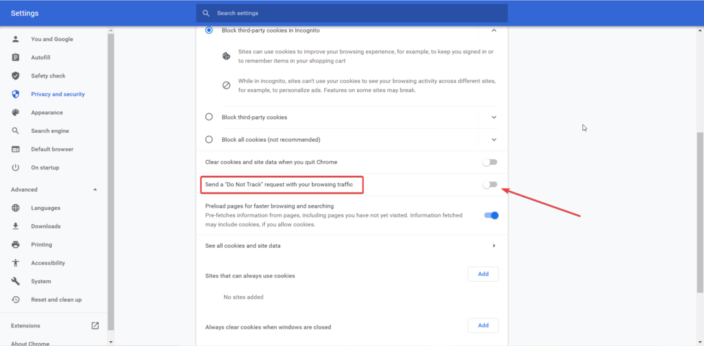Collapse Block third-party cookies in Incognito details
The height and width of the screenshot is (346, 704).
tap(494, 30)
